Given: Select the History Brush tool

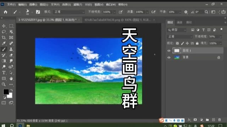Looking at the screenshot, I should tap(4, 55).
